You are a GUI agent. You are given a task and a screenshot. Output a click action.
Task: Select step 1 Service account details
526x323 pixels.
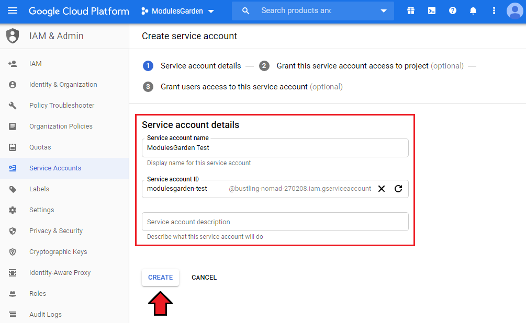pos(192,66)
